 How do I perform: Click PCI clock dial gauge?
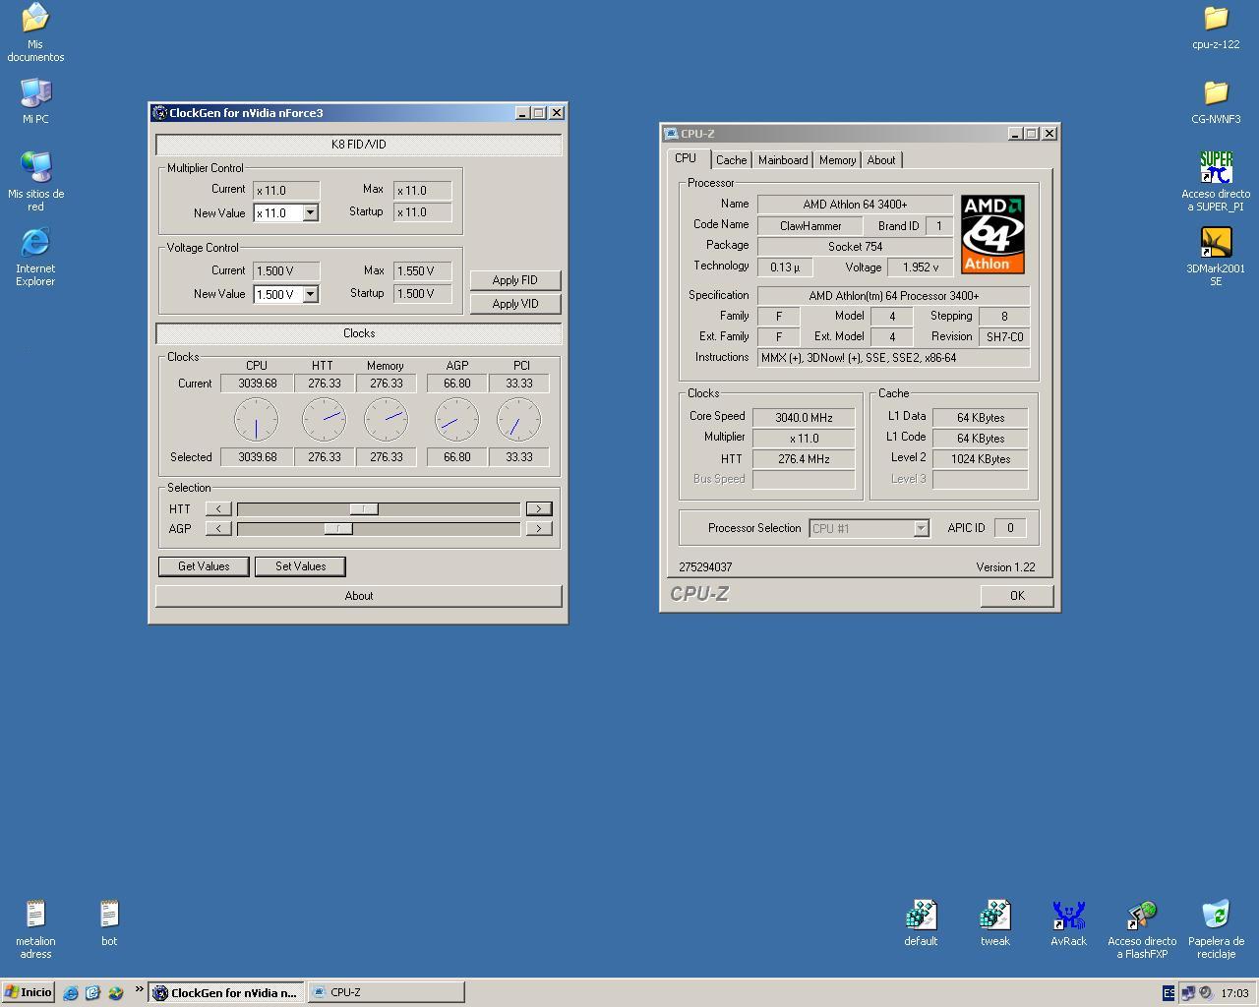click(x=518, y=420)
